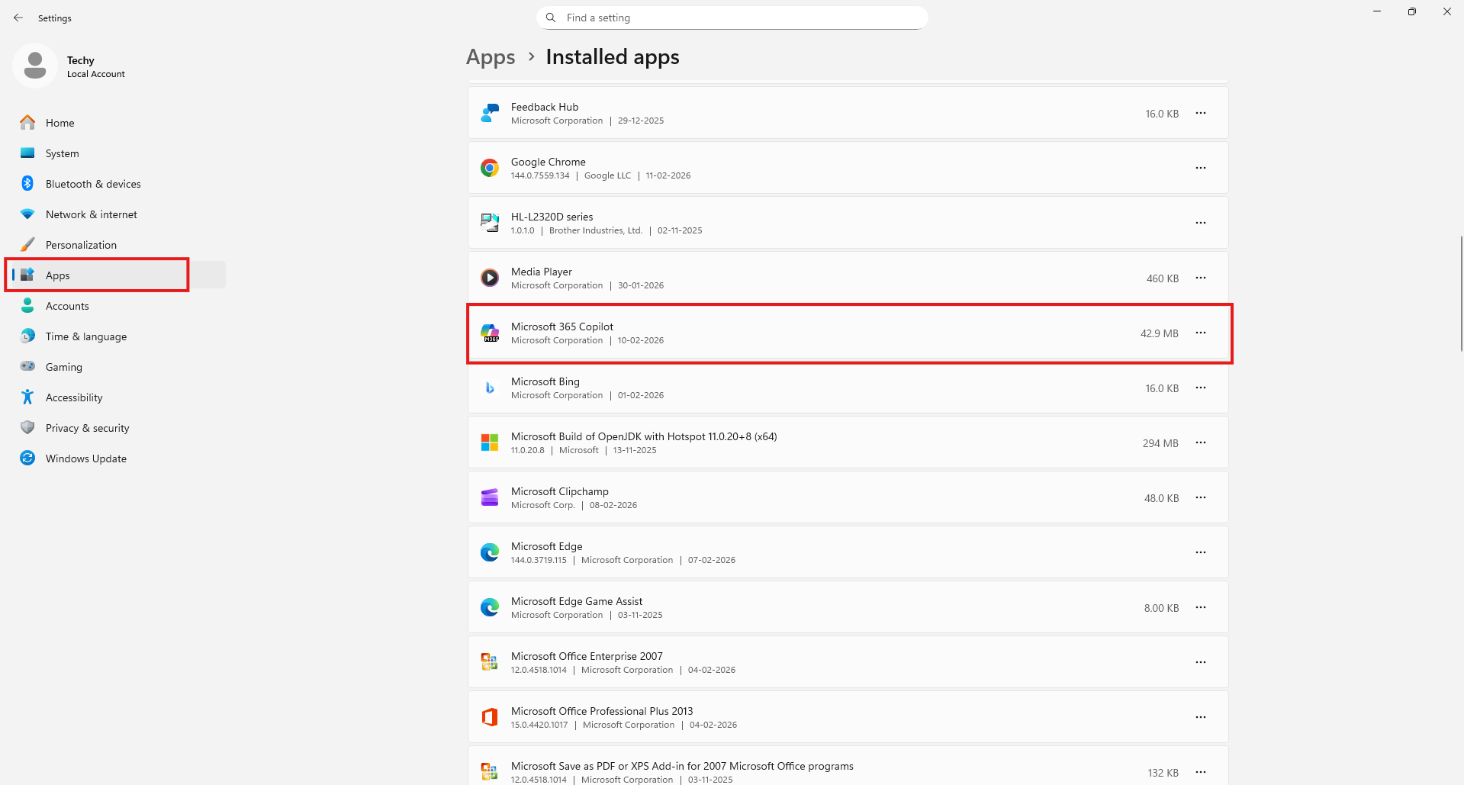Click the back arrow button
Viewport: 1464px width, 785px height.
pos(18,18)
